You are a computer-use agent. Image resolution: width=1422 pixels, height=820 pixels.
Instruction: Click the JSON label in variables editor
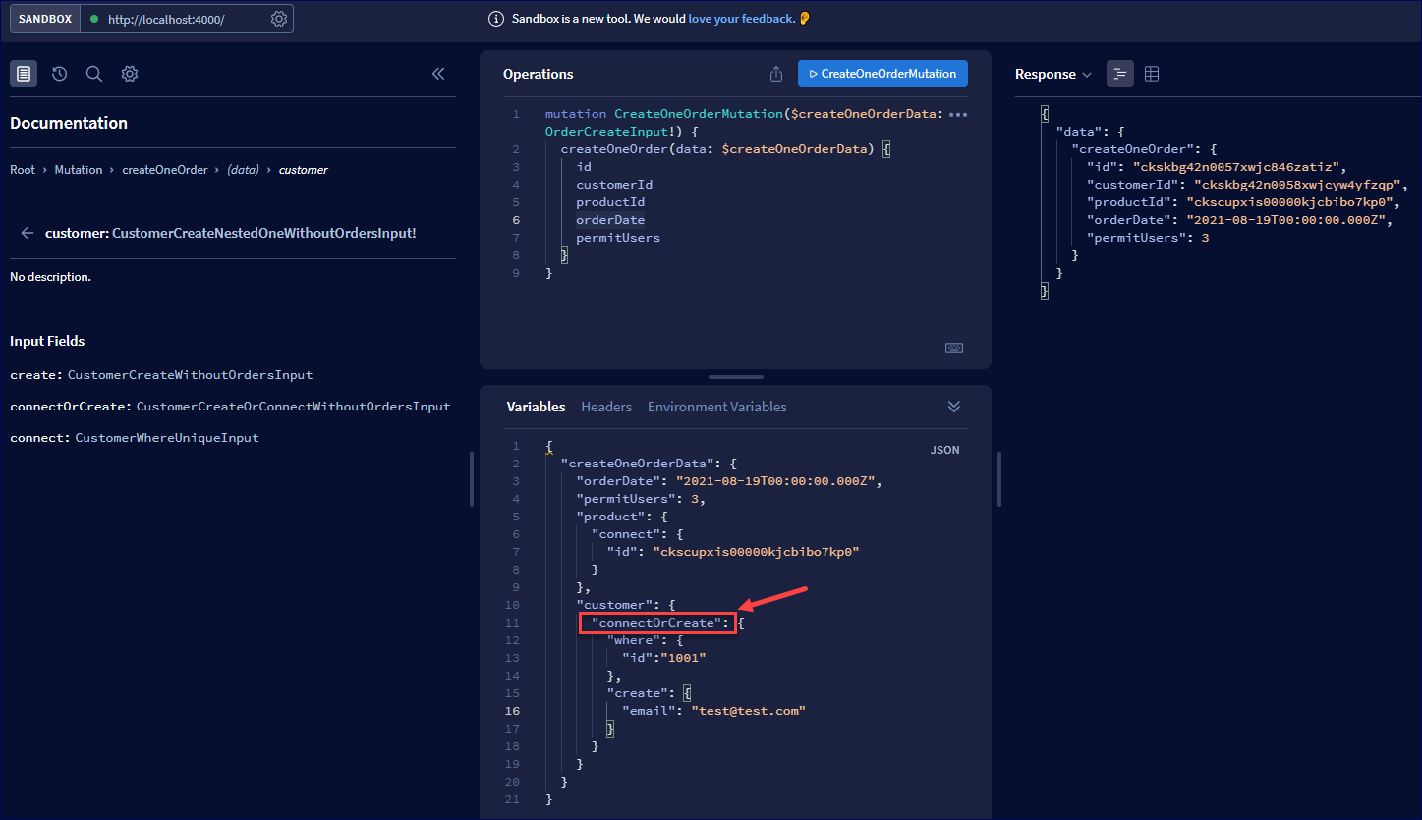944,450
